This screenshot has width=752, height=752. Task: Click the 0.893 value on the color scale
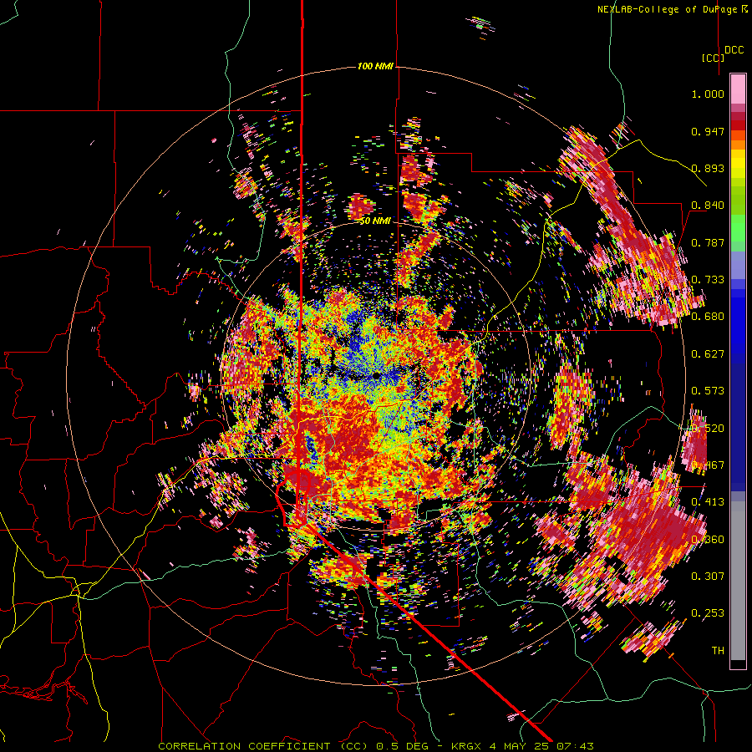708,168
